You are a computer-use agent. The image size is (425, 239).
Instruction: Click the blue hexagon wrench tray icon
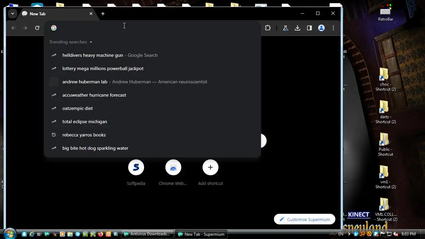[356, 234]
